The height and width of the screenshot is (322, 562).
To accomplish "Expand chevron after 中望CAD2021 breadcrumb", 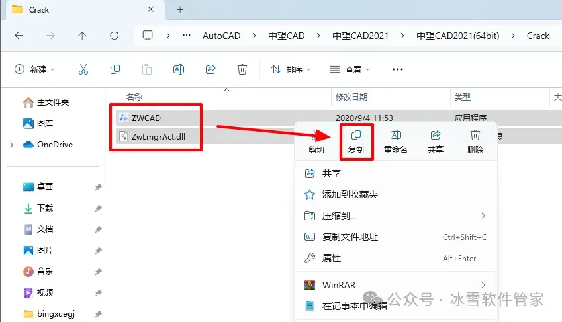I will click(402, 36).
